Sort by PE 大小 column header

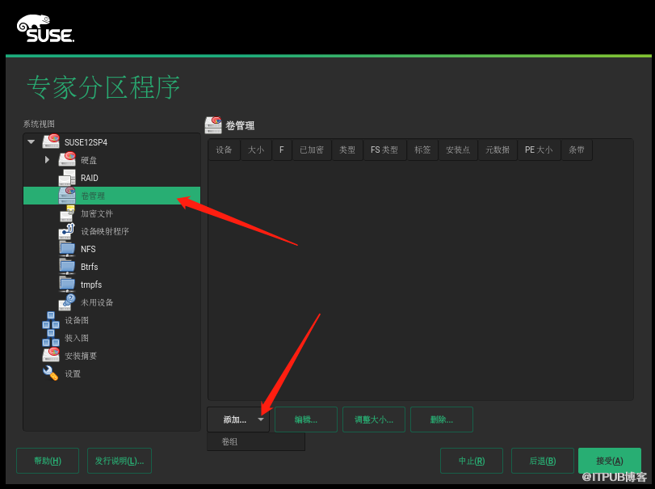pos(539,150)
